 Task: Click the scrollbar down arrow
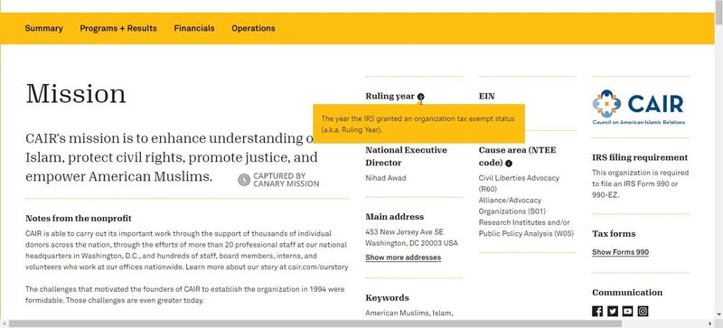(718, 315)
